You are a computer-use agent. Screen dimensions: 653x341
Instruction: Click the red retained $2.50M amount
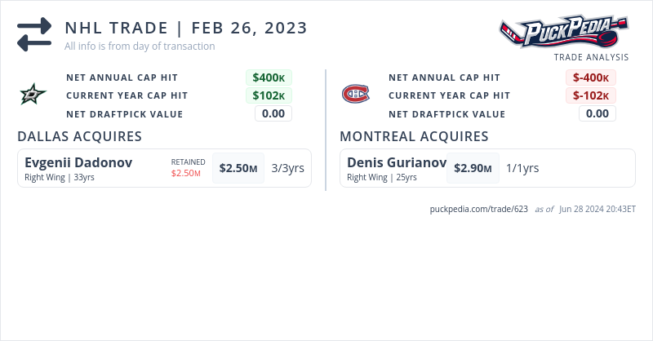185,173
